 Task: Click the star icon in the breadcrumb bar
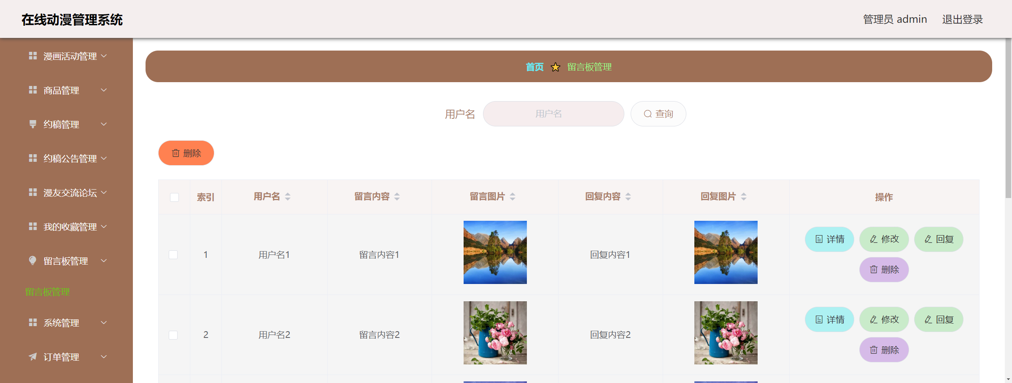[x=556, y=67]
